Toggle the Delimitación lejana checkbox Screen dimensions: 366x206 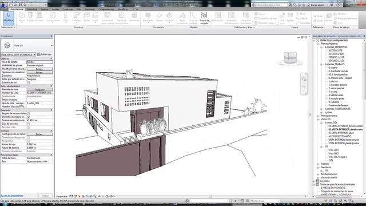pyautogui.click(x=28, y=117)
